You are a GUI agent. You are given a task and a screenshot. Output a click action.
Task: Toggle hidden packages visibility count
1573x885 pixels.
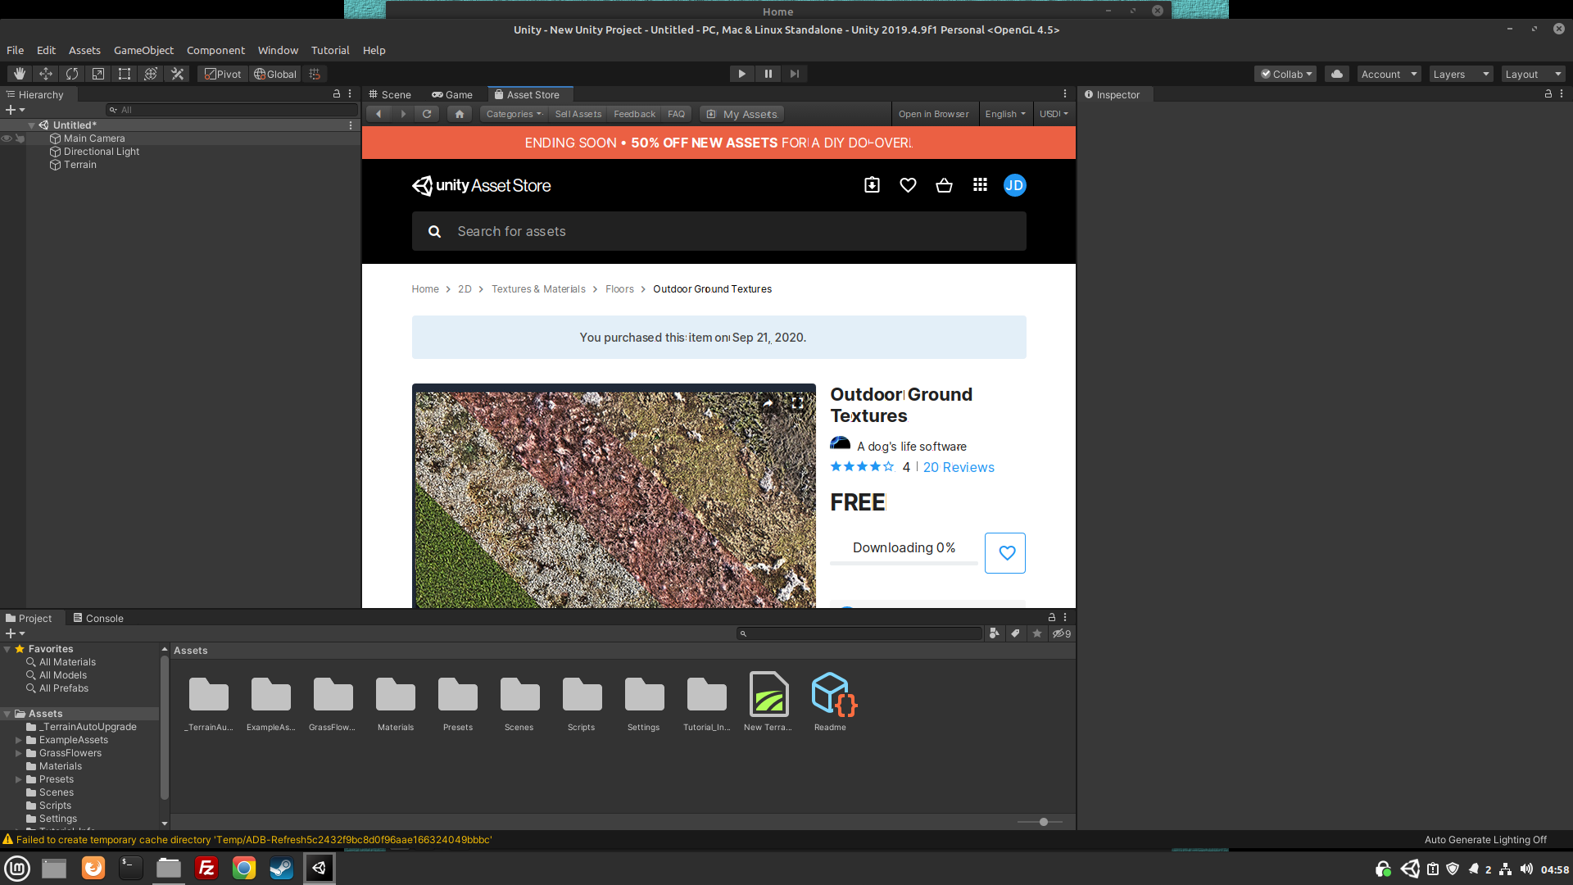click(1062, 633)
